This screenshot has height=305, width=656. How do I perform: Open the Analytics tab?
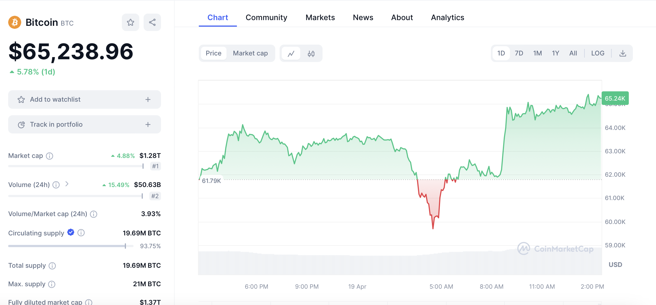tap(447, 18)
